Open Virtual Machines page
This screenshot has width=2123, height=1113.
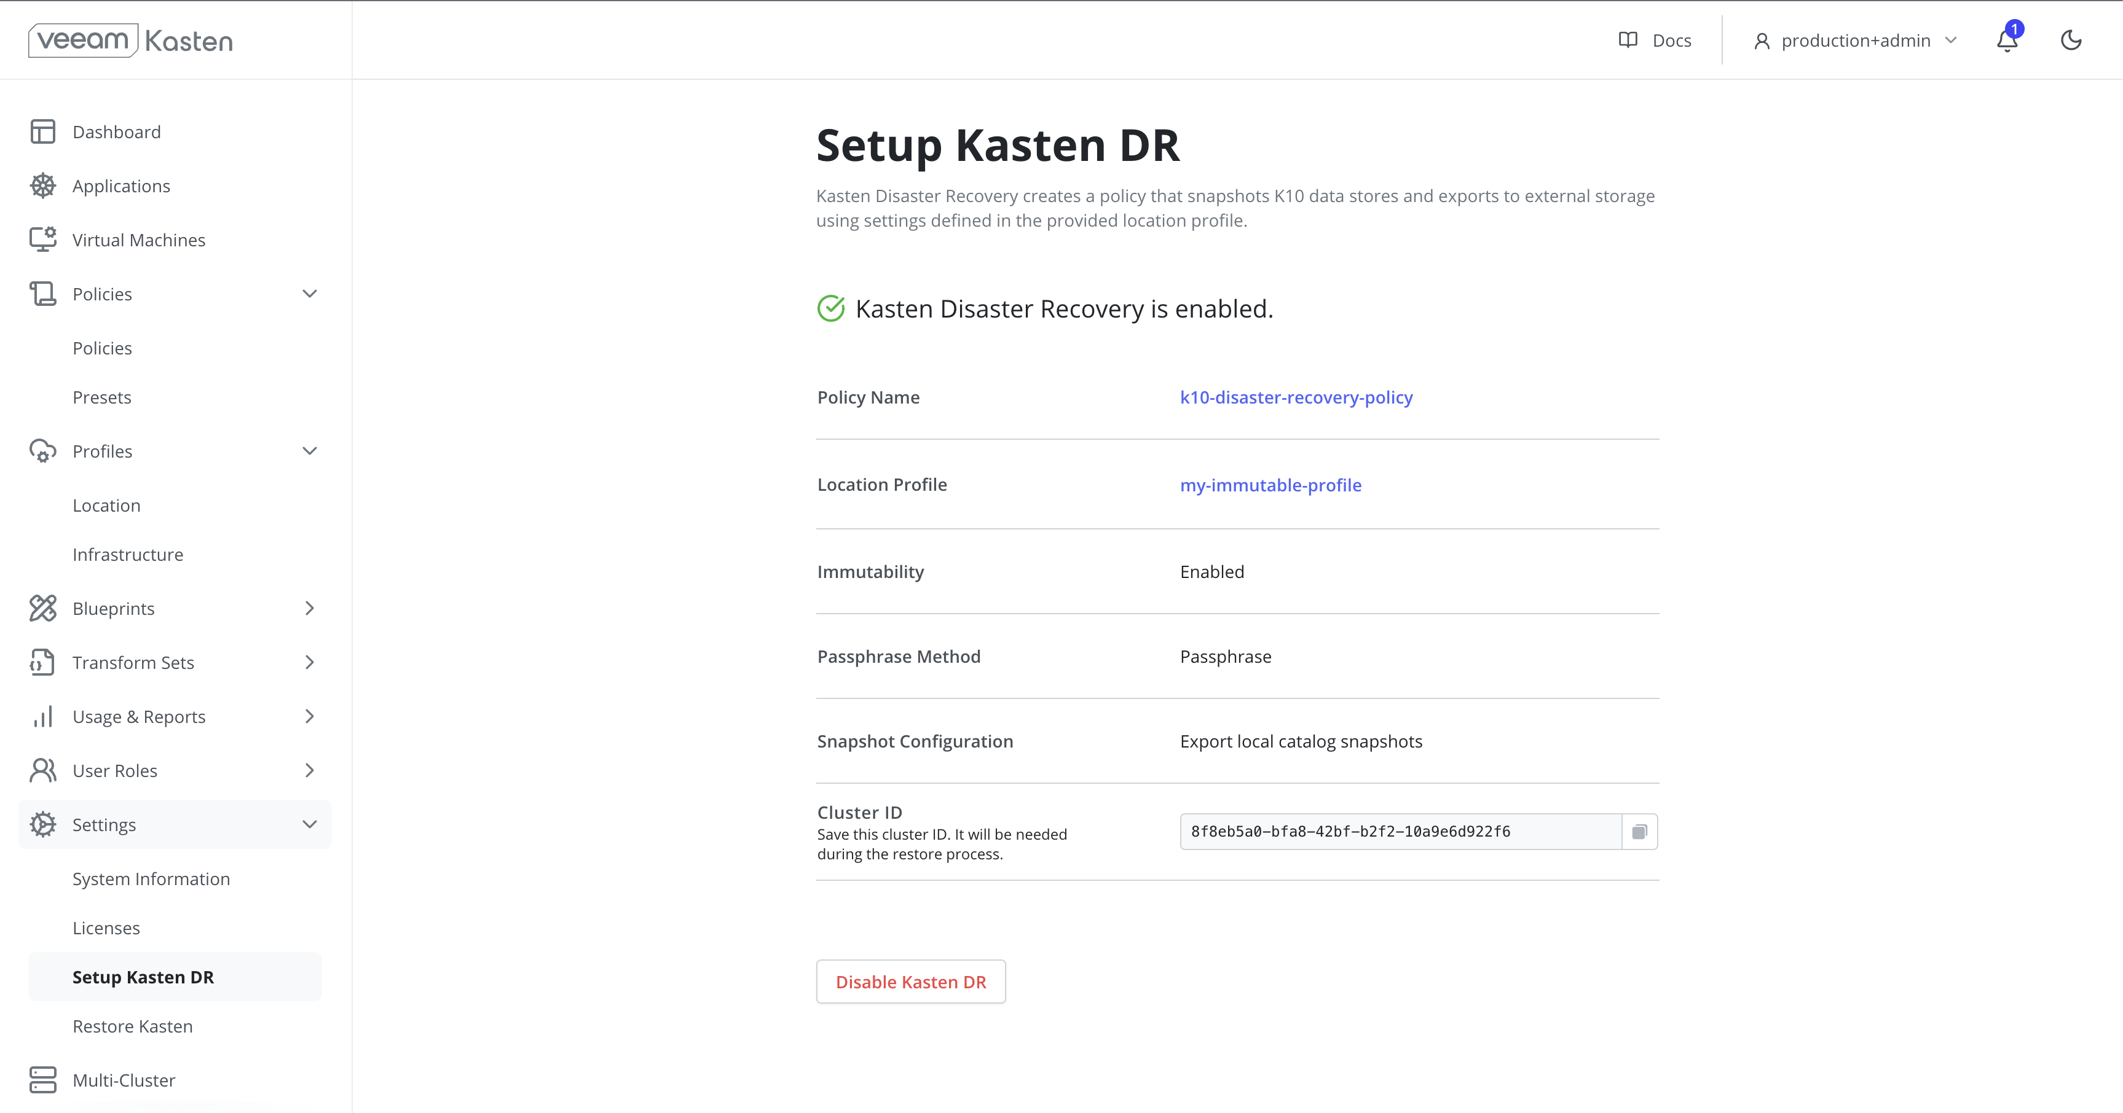tap(140, 240)
